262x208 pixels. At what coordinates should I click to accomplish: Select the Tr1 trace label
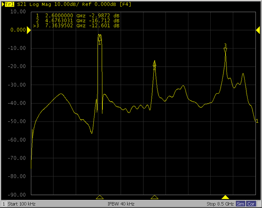point(10,5)
